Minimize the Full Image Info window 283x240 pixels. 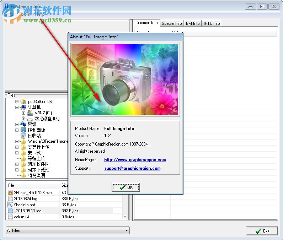click(x=250, y=7)
